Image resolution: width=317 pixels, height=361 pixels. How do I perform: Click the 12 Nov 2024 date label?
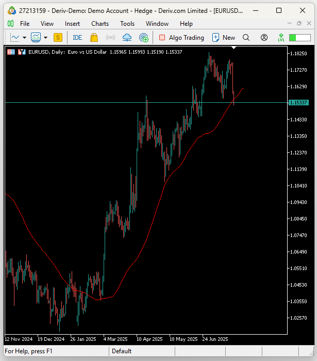click(x=19, y=339)
